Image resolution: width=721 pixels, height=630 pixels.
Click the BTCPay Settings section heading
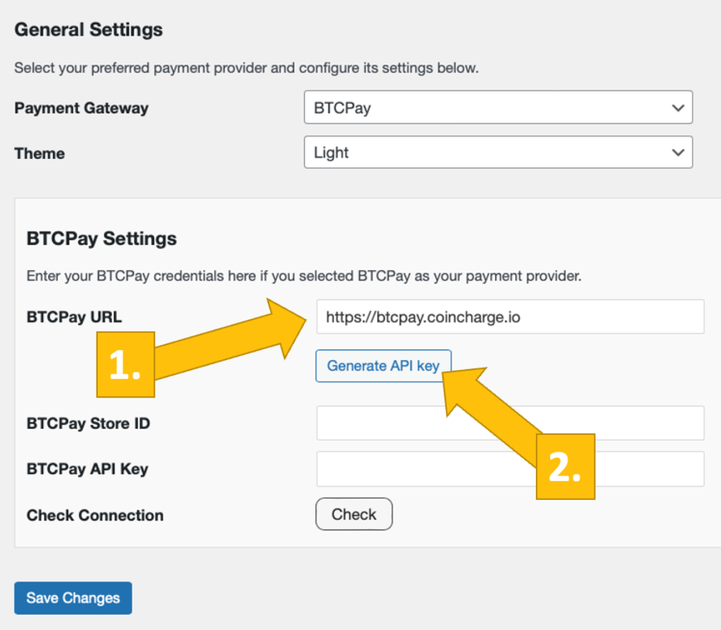102,238
